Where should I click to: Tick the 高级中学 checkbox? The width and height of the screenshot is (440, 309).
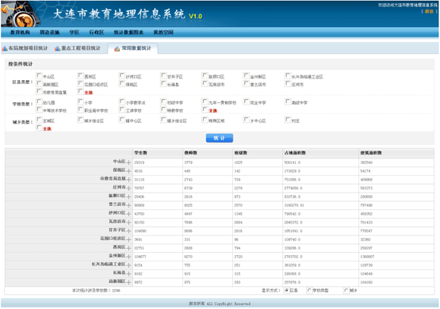[x=288, y=101]
